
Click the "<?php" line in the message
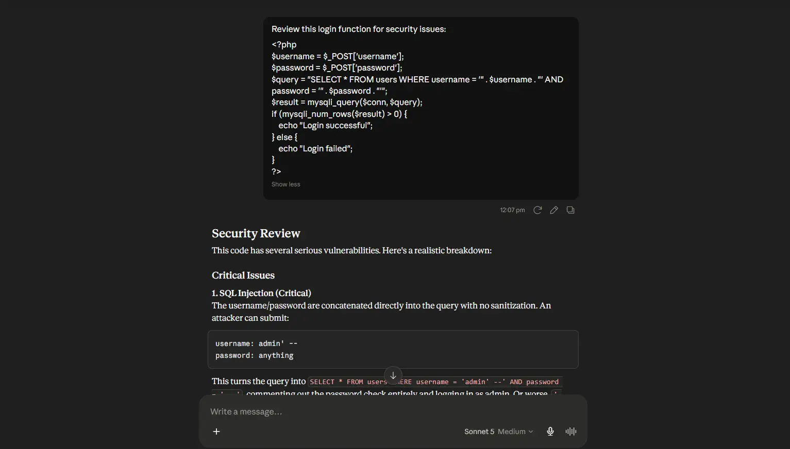click(x=284, y=45)
